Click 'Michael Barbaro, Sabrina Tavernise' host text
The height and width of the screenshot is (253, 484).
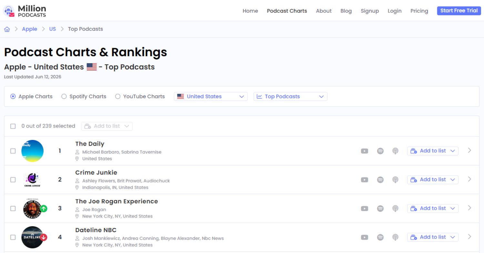click(x=122, y=152)
